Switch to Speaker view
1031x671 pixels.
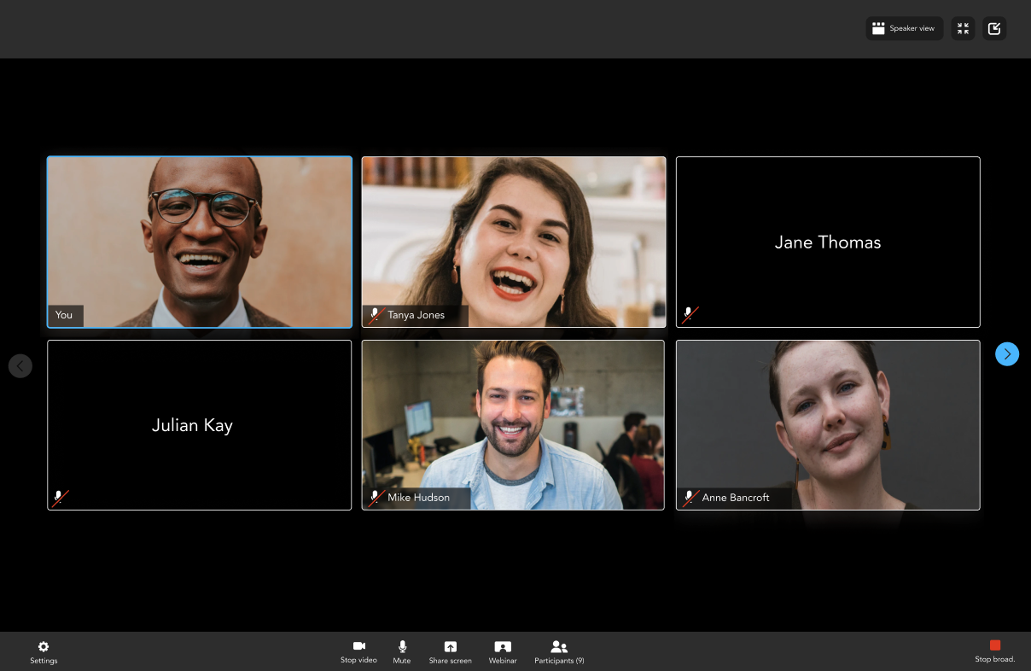tap(904, 28)
